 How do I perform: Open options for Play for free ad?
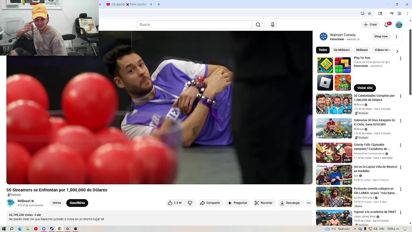click(x=400, y=59)
